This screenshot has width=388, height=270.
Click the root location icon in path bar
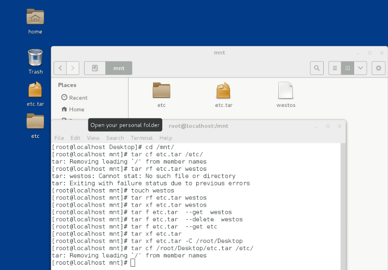95,68
